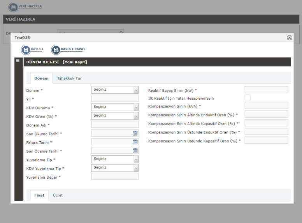Image resolution: width=302 pixels, height=223 pixels.
Task: Focus Kompanzasyon Sınırı Altında Endüktif Oran field
Action: click(x=266, y=114)
